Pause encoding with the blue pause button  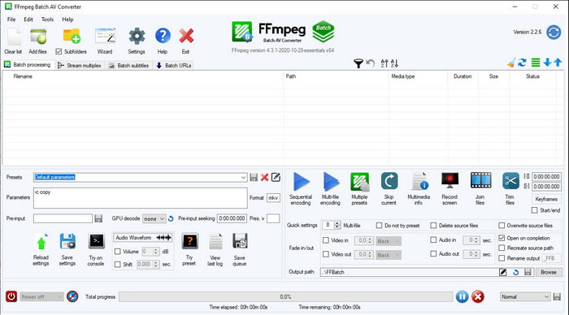click(x=462, y=297)
